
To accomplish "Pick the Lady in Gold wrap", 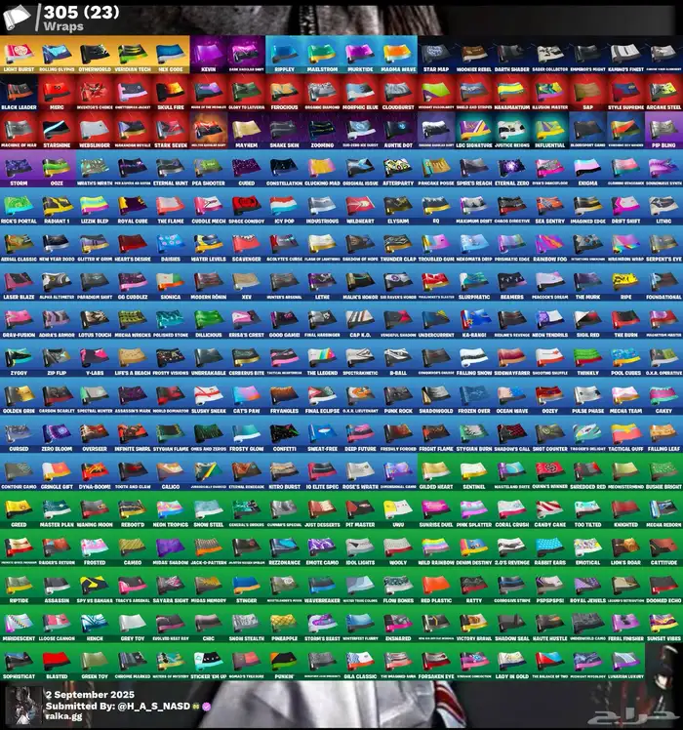I will pos(512,662).
